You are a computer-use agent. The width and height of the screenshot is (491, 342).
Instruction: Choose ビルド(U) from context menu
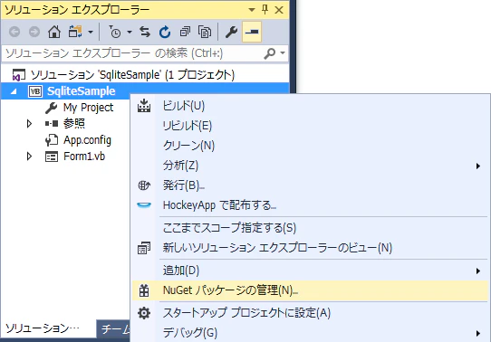click(x=310, y=106)
